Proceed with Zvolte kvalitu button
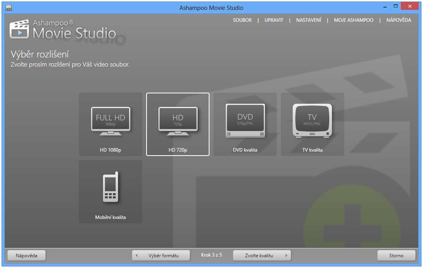The height and width of the screenshot is (268, 423). pyautogui.click(x=262, y=256)
